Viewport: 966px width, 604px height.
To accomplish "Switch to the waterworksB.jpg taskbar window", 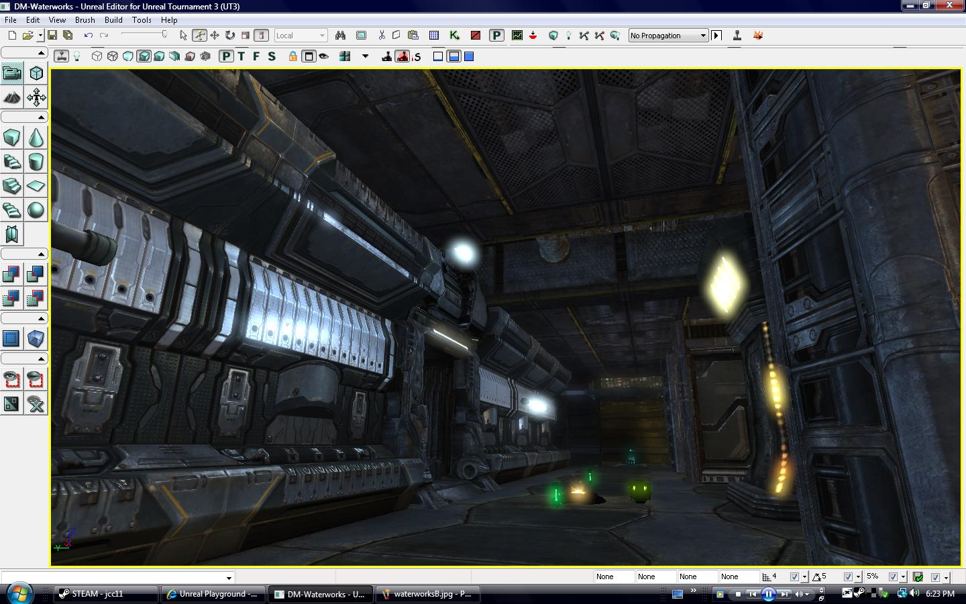I will click(428, 594).
